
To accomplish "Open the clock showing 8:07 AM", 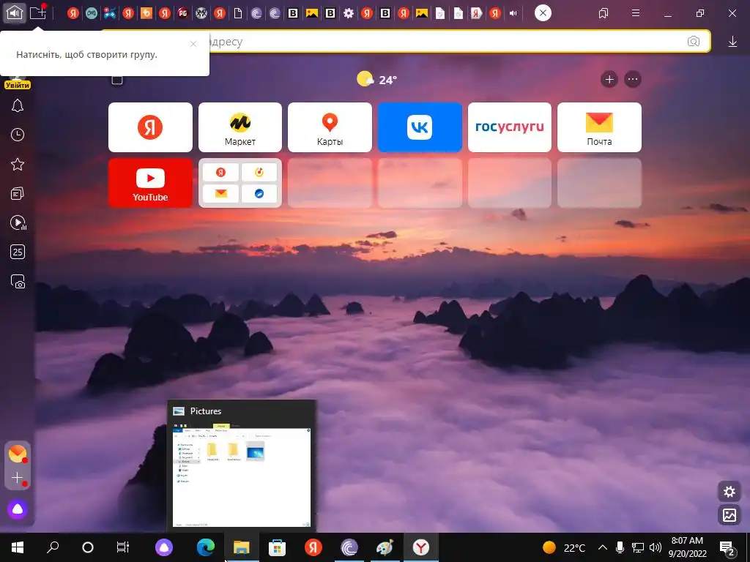I will [687, 547].
